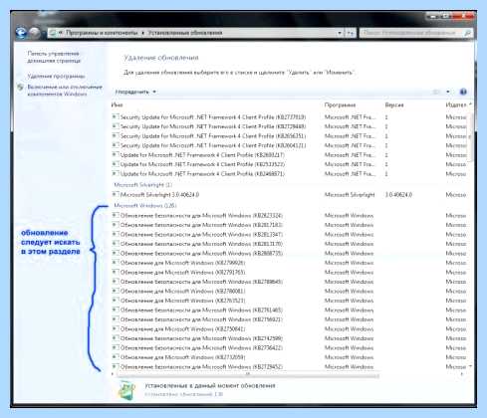
Task: Click the vertical scrollbar up arrow
Action: (x=470, y=104)
